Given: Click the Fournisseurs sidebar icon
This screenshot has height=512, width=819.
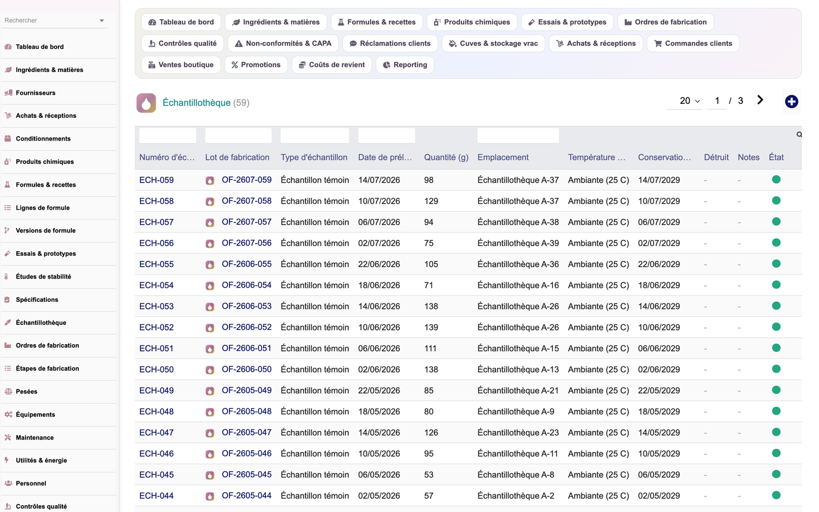Looking at the screenshot, I should [8, 92].
